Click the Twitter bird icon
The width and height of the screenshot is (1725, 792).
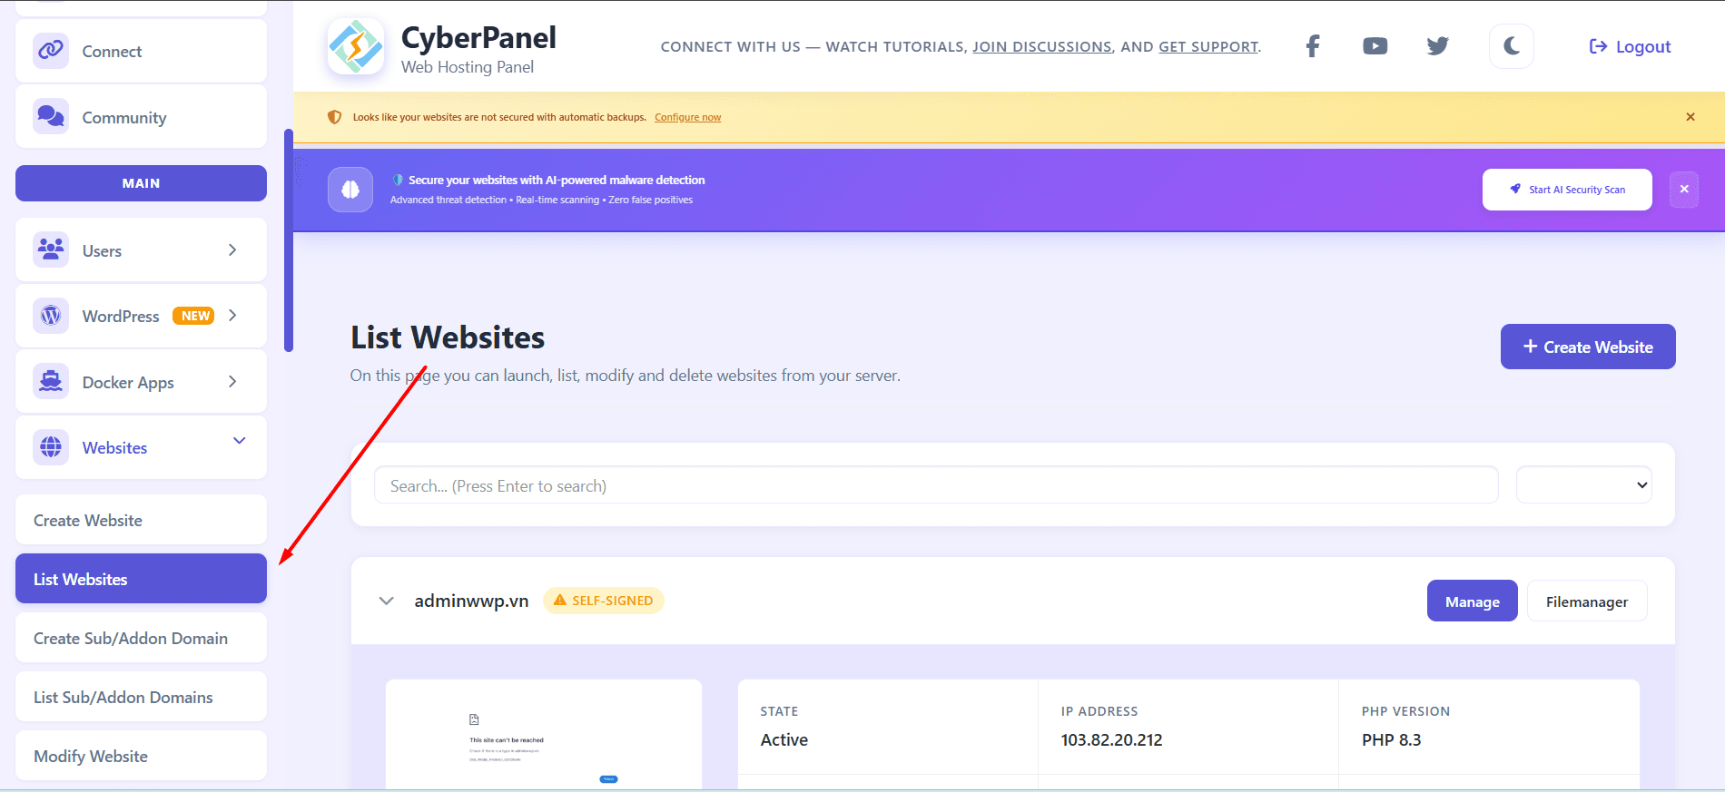click(1437, 46)
